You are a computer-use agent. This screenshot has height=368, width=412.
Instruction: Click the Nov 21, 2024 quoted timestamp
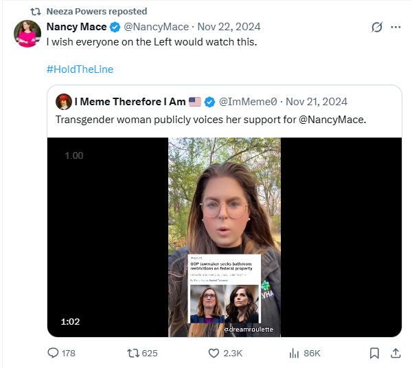point(317,101)
